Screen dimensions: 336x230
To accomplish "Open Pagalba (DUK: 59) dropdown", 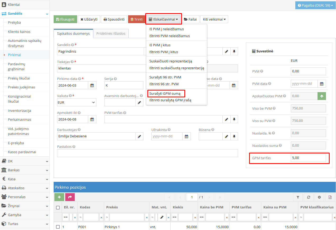I will (315, 5).
